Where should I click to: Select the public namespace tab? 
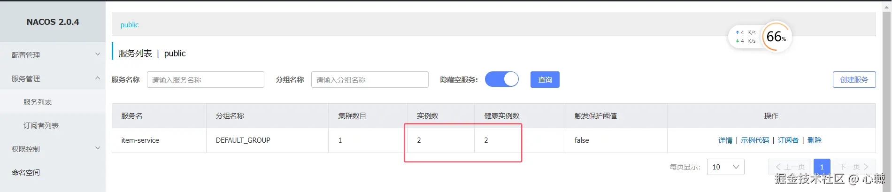[130, 24]
